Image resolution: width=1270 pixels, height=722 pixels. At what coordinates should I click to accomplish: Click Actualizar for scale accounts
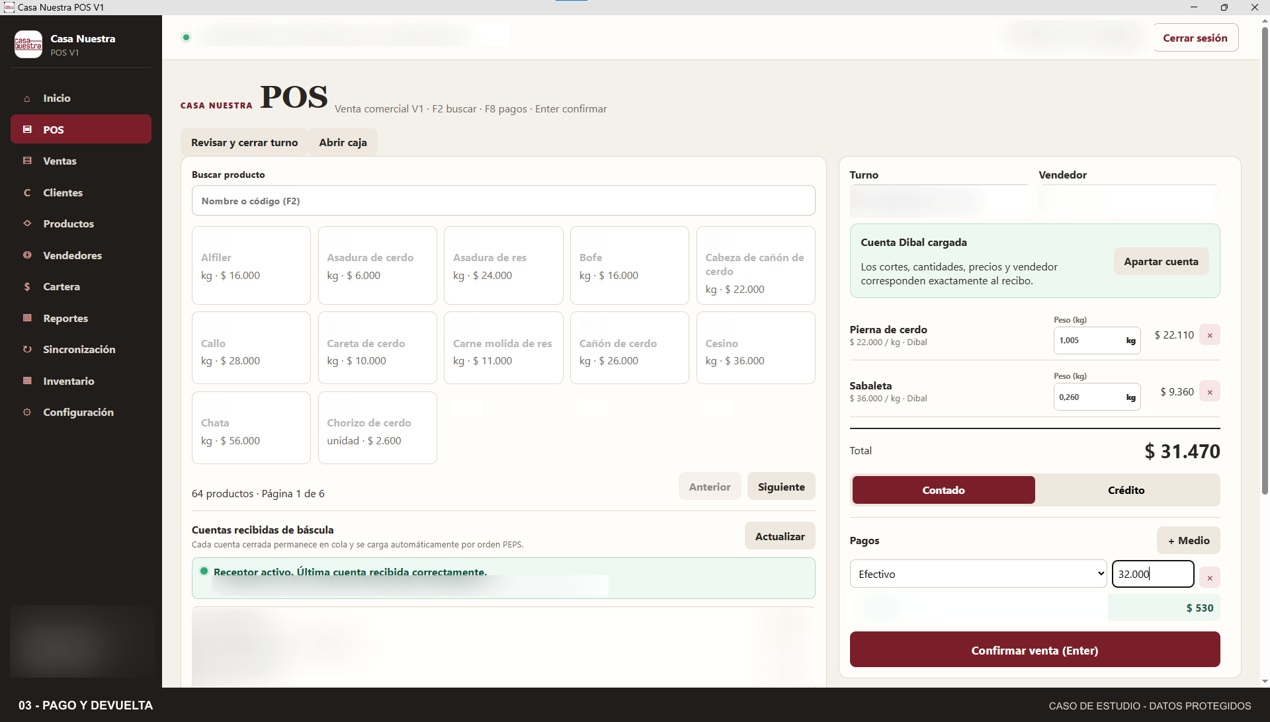tap(780, 536)
